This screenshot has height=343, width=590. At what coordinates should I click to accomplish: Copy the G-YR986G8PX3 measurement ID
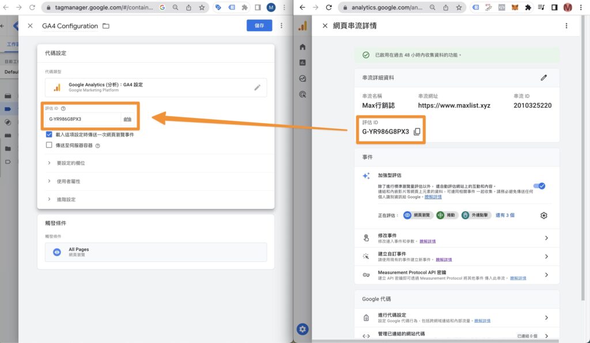pos(417,131)
